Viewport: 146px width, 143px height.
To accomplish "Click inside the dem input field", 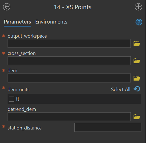I will [x=69, y=78].
